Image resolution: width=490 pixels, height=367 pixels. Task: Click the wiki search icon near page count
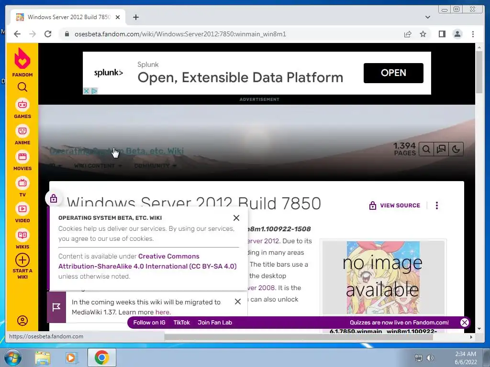pyautogui.click(x=426, y=149)
